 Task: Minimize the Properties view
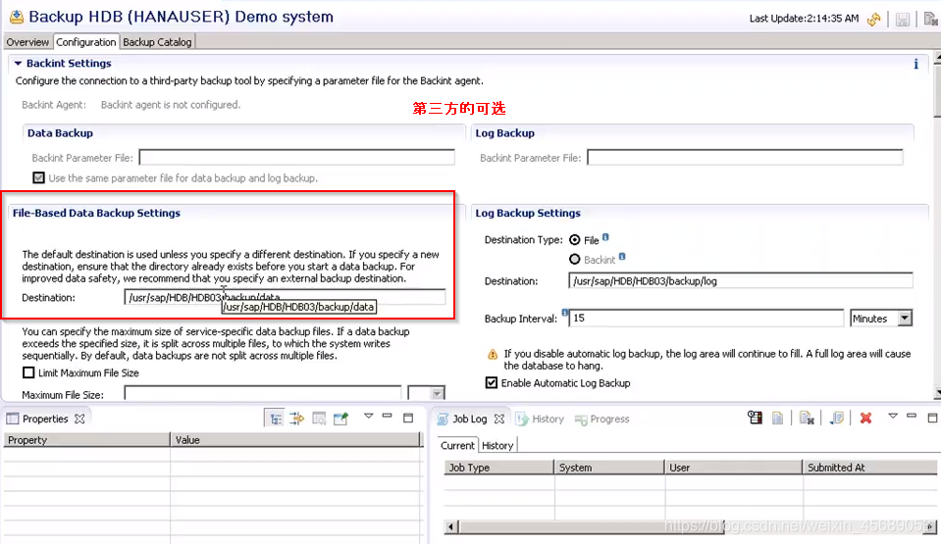click(387, 417)
